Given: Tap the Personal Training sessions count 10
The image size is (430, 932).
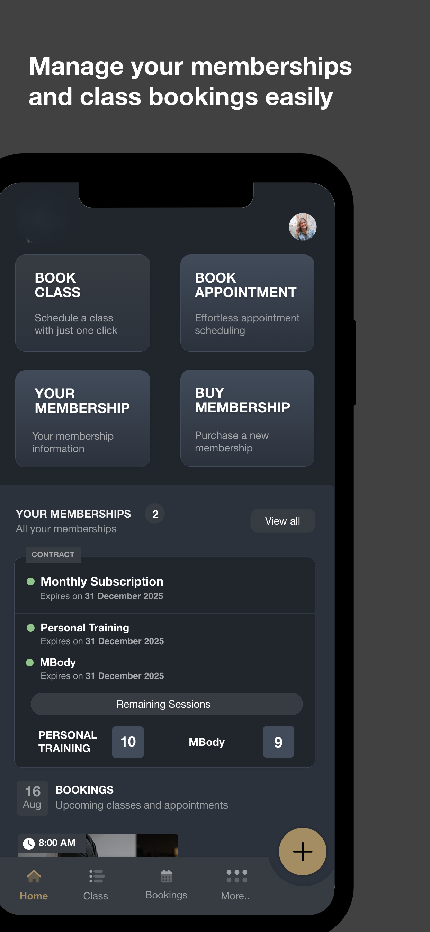Looking at the screenshot, I should (x=128, y=742).
